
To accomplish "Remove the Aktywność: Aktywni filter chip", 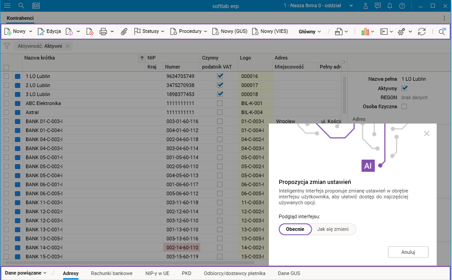I will (68, 46).
